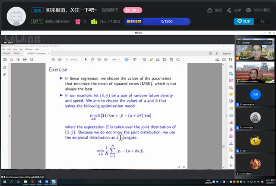Click the print icon in Acrobat toolbar

pos(24,59)
